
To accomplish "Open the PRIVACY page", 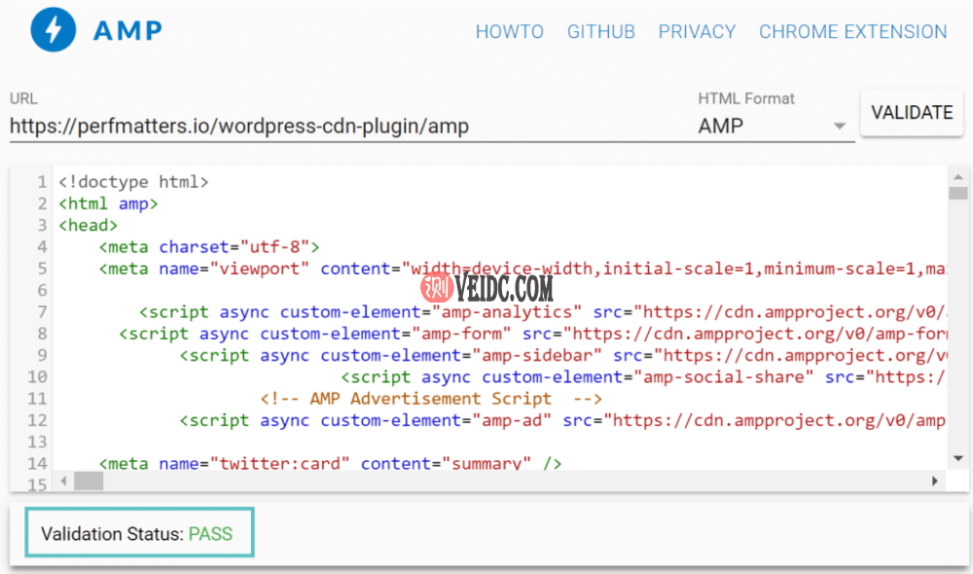I will pos(697,32).
